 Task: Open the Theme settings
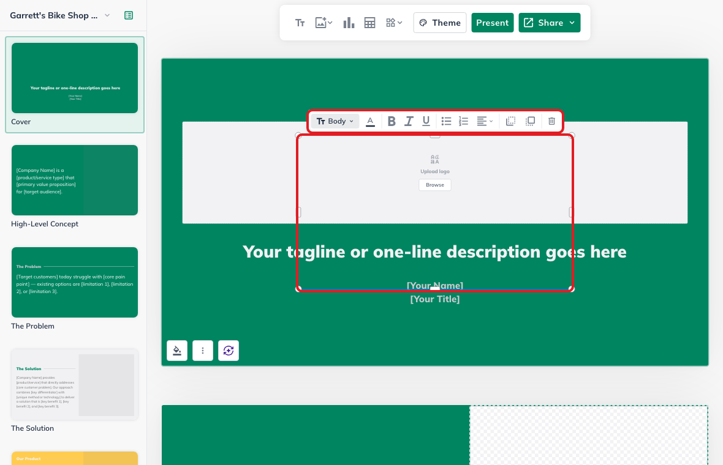(440, 23)
